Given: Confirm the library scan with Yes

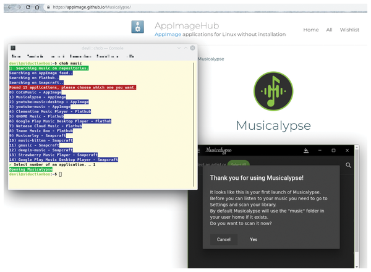Looking at the screenshot, I should click(254, 239).
